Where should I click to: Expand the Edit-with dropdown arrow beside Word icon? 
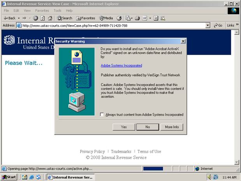tap(150, 18)
